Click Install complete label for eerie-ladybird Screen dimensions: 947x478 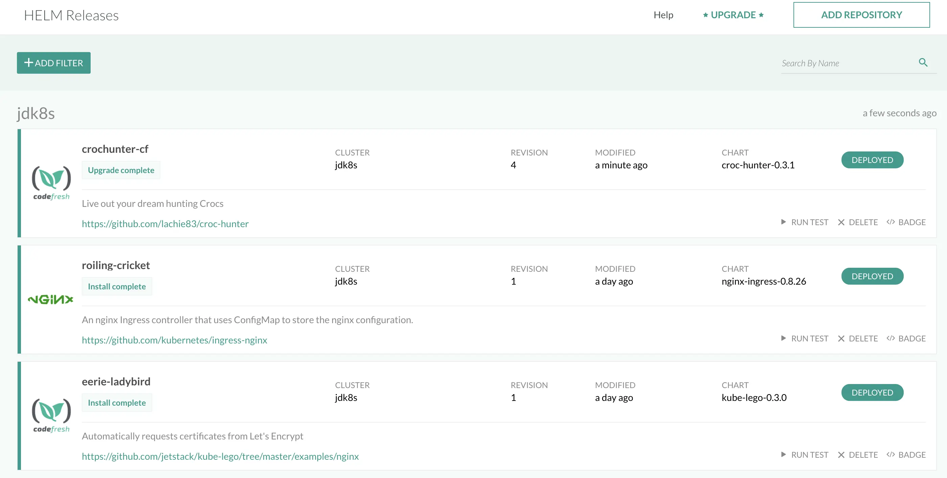pyautogui.click(x=117, y=403)
